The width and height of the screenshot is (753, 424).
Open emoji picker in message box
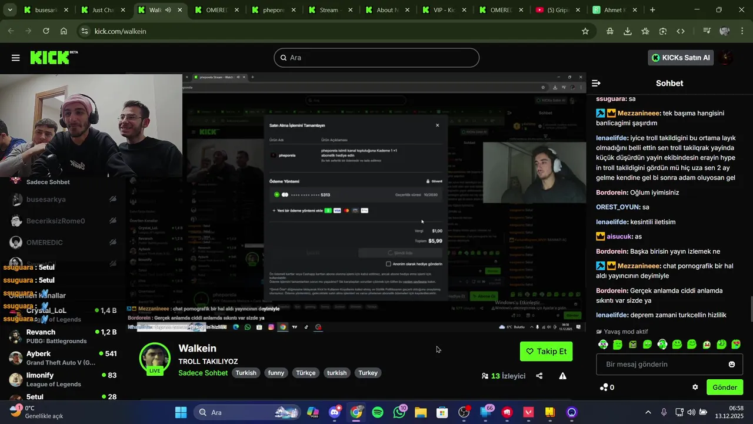[x=732, y=365]
